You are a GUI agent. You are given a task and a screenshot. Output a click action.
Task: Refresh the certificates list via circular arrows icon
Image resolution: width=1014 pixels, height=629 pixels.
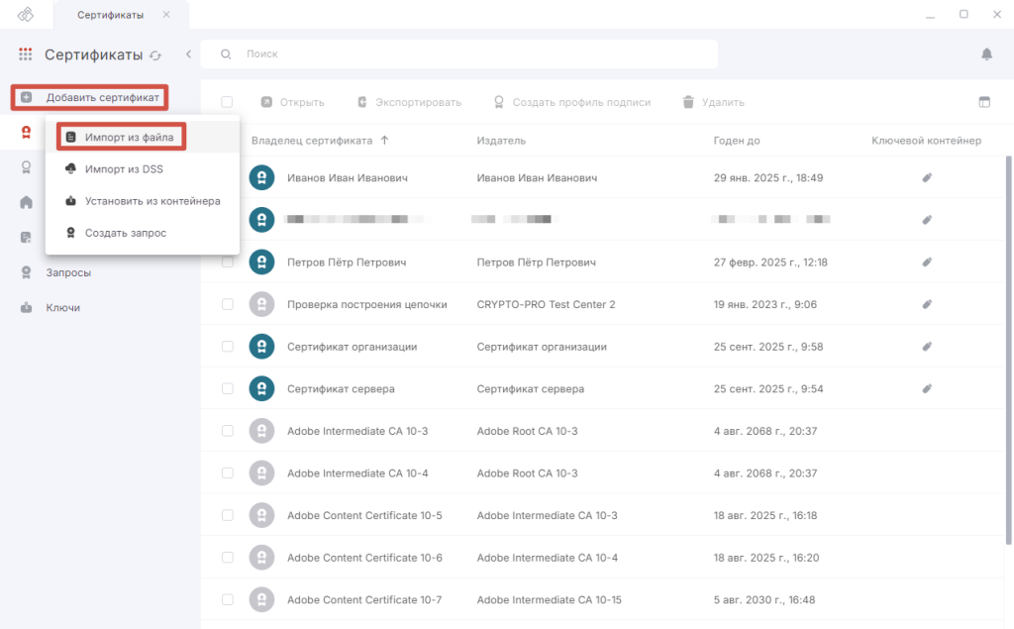pos(155,55)
